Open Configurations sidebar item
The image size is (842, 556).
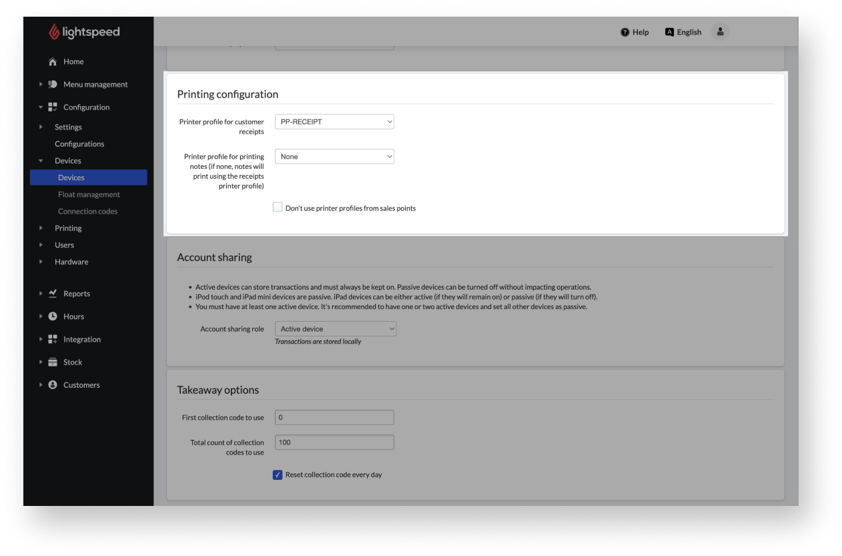pos(79,144)
